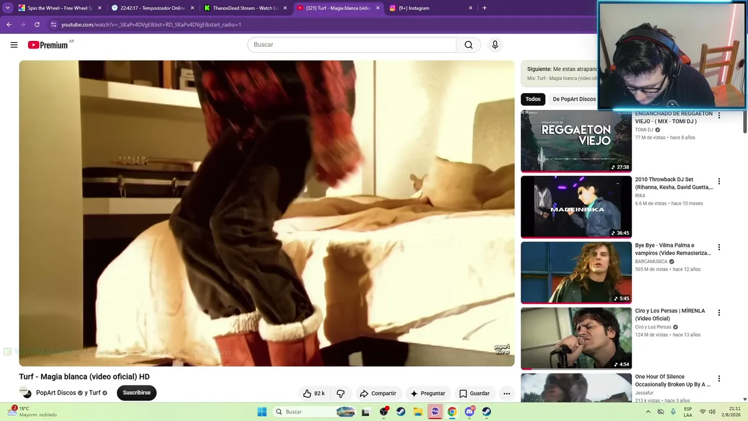Image resolution: width=748 pixels, height=421 pixels.
Task: Save the video with Guardar
Action: pos(474,394)
